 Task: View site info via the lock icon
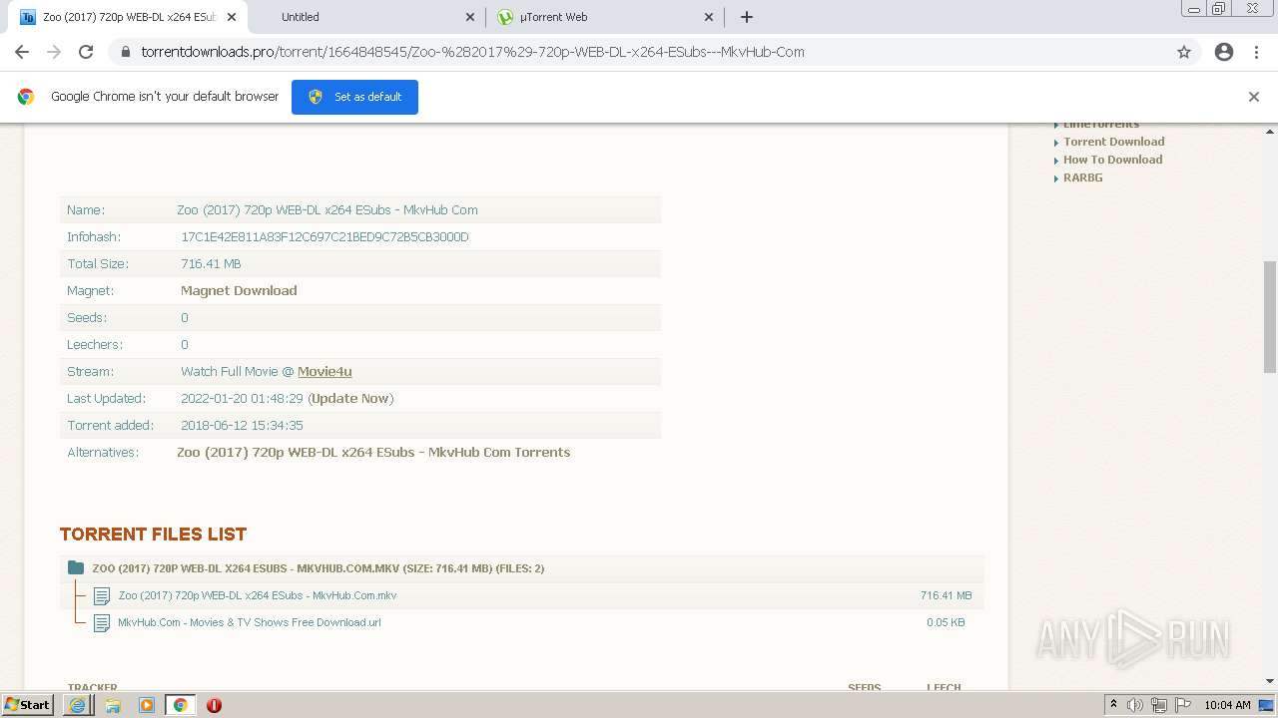pyautogui.click(x=126, y=52)
